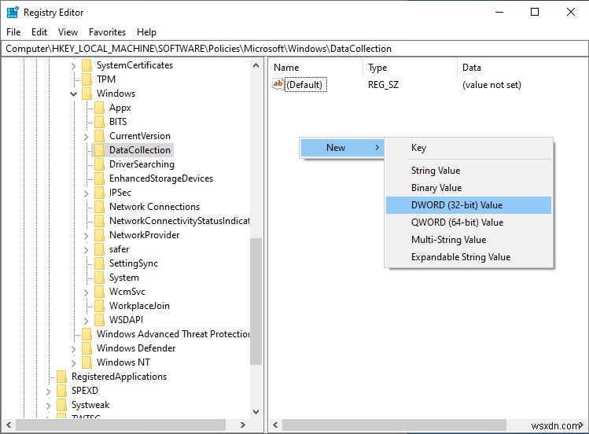Open the File menu
Screen dimensions: 589x434
13,32
